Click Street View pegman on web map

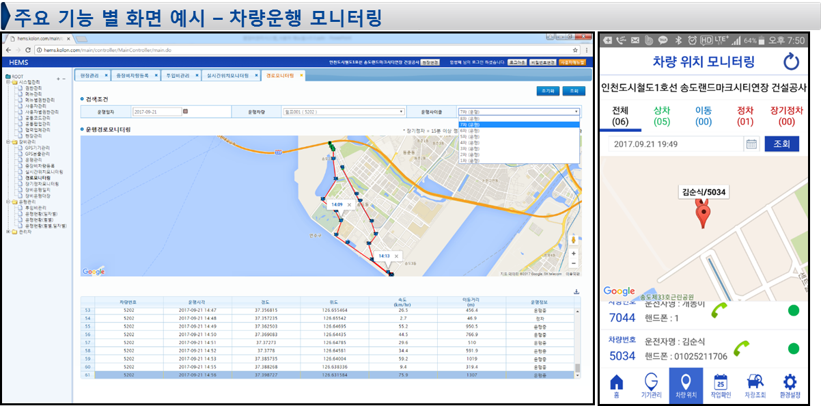(x=573, y=241)
